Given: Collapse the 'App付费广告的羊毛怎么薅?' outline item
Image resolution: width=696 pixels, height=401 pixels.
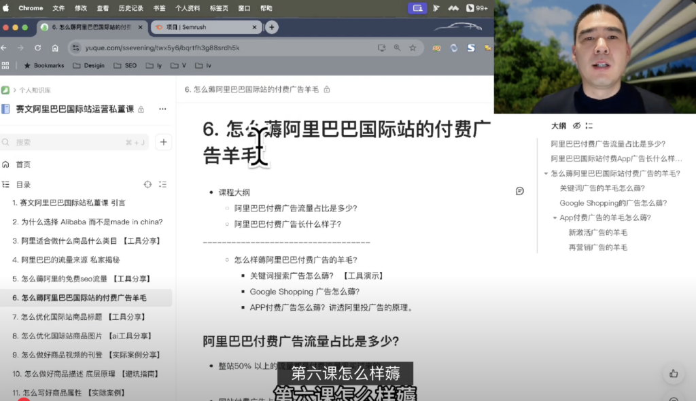Looking at the screenshot, I should [555, 218].
